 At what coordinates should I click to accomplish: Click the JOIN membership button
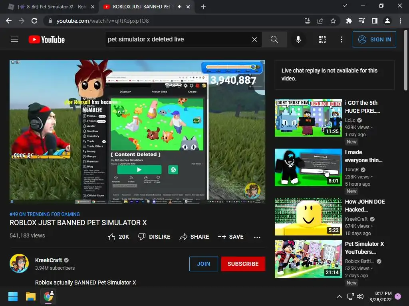pos(203,264)
